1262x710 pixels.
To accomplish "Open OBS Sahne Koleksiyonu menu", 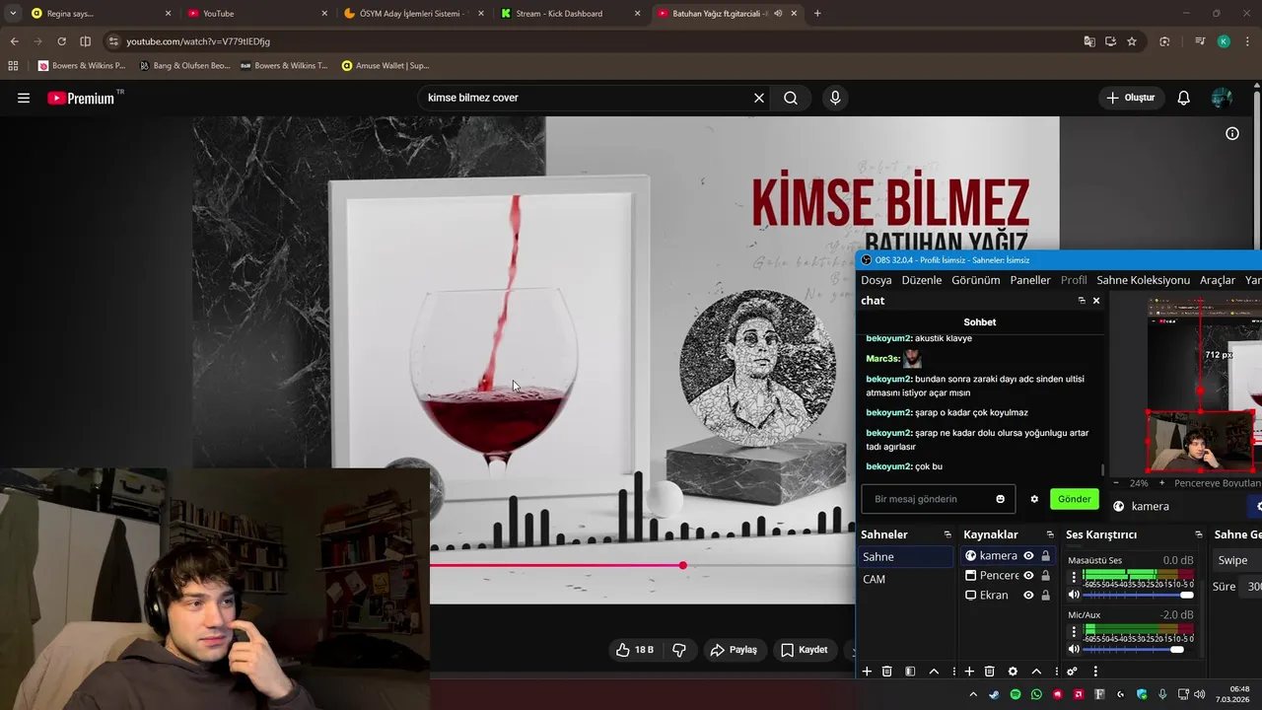I will 1144,280.
